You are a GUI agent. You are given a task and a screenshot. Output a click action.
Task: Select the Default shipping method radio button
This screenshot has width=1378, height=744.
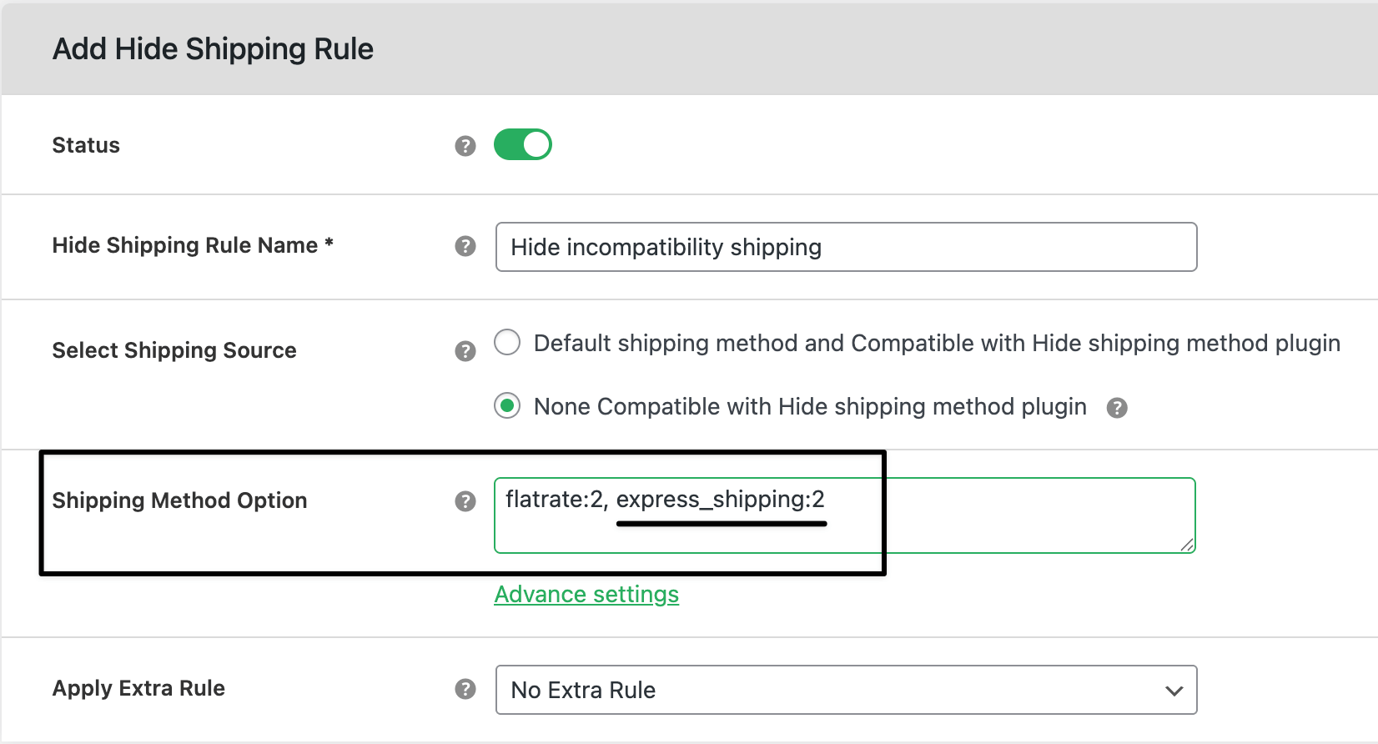coord(507,342)
